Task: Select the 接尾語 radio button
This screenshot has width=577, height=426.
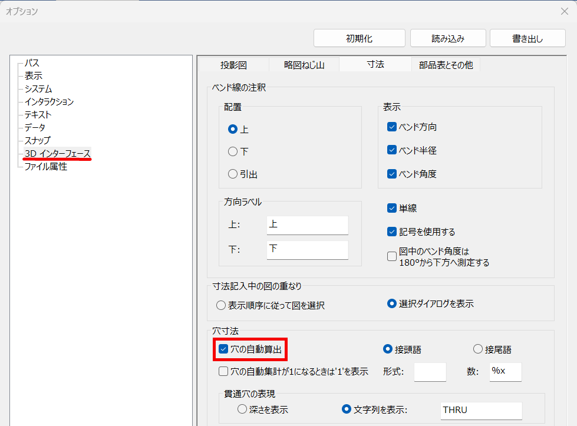Action: tap(478, 349)
